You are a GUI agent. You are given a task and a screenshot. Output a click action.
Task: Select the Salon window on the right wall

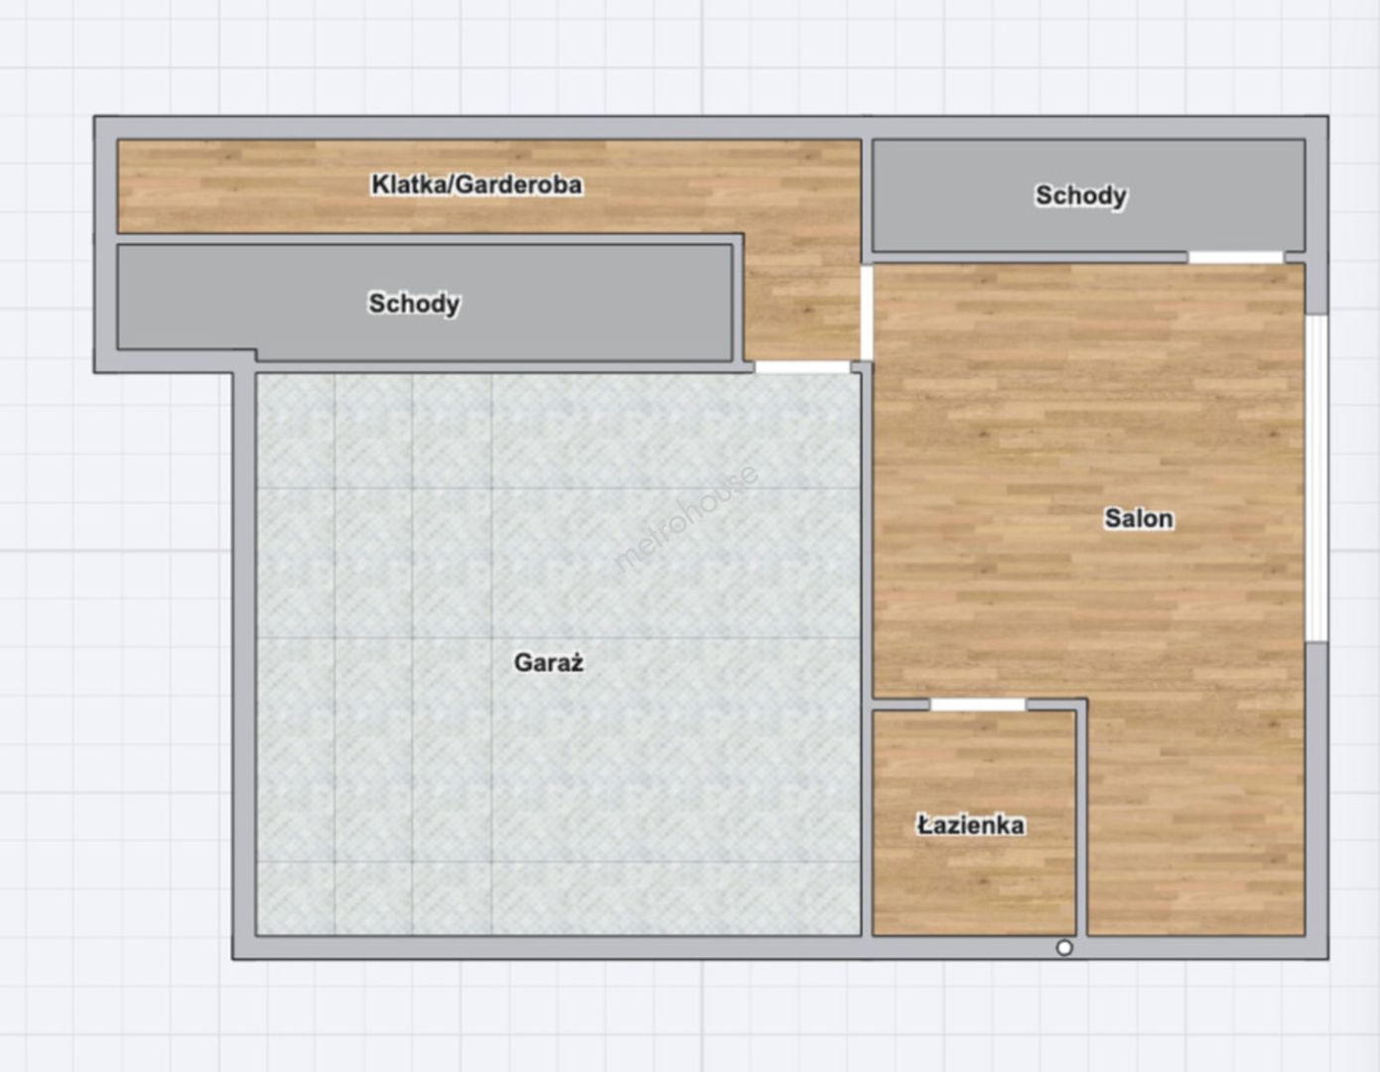click(x=1315, y=476)
